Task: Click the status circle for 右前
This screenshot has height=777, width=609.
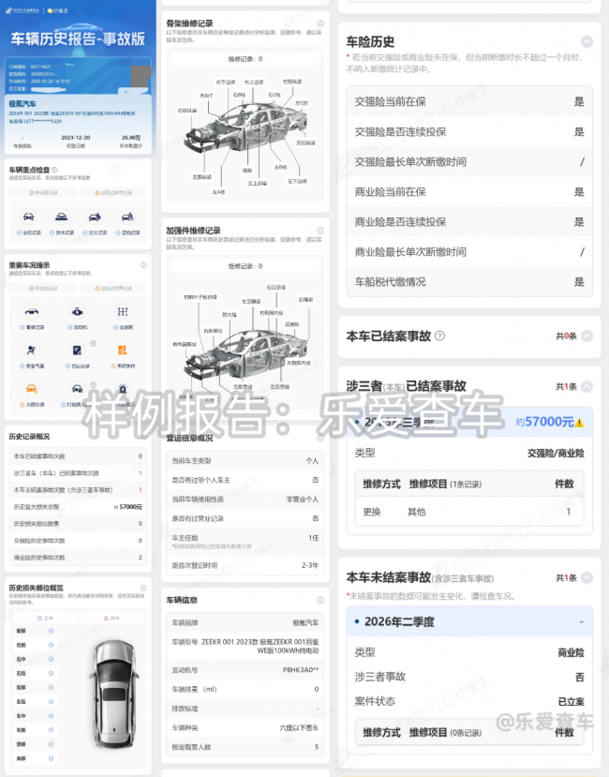Action: pos(51,645)
